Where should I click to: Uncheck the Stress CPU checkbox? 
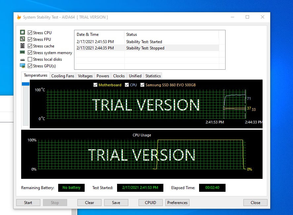tap(30, 33)
